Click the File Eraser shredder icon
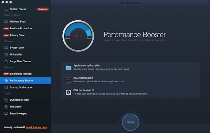 coord(6,107)
